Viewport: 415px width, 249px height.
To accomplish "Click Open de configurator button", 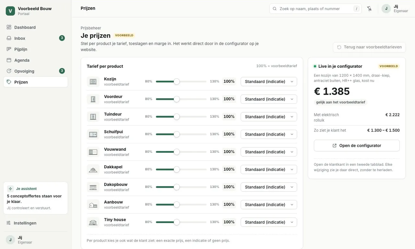I will [x=357, y=146].
